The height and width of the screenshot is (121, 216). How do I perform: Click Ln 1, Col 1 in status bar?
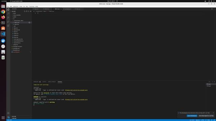[192, 120]
